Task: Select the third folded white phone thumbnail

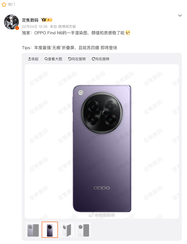Action: click(x=66, y=230)
